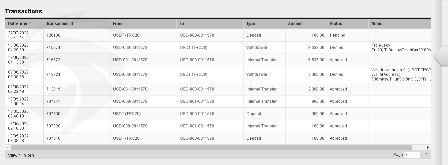Sort transactions by Amount column
Screen dimensions: 448x165
pos(306,24)
